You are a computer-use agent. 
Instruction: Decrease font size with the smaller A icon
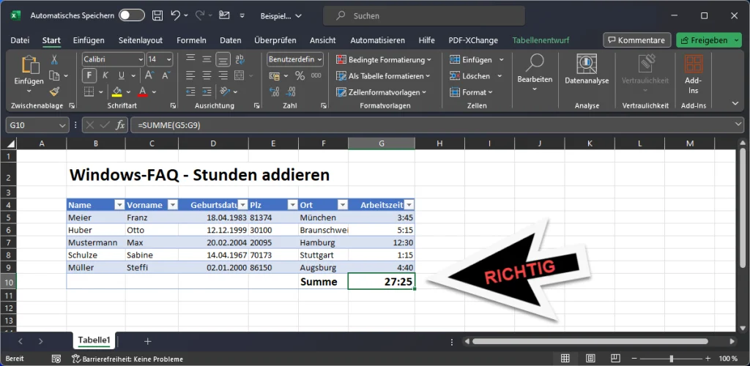166,75
